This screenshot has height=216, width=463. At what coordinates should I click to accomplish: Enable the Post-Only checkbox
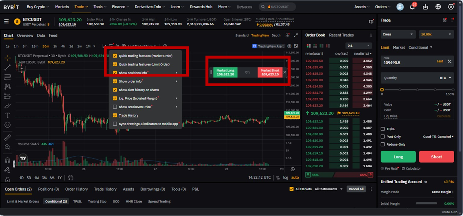pos(383,137)
